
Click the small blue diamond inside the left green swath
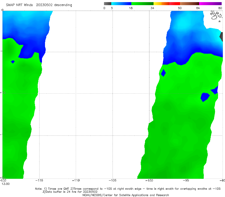pyautogui.click(x=13, y=62)
